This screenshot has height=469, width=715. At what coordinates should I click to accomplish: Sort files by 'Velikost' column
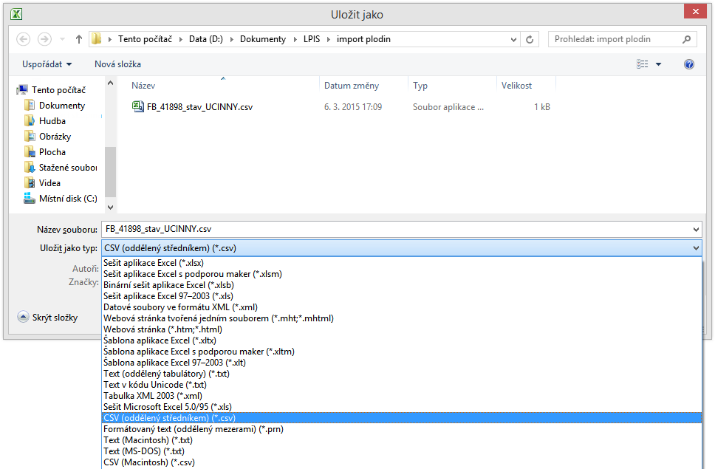516,85
